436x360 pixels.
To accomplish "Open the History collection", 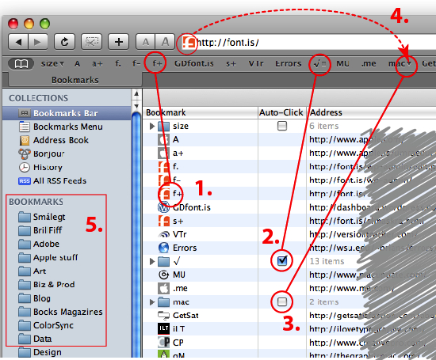I will coord(48,167).
